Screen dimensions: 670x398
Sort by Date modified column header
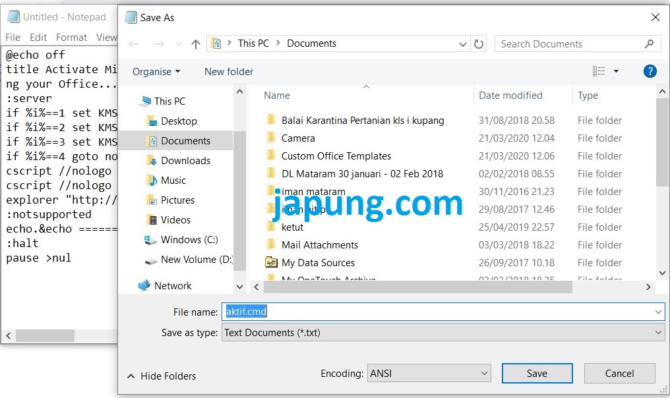click(x=510, y=96)
